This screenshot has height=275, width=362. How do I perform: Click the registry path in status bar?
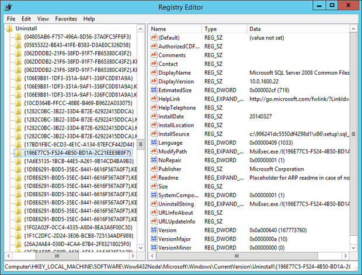[177, 267]
